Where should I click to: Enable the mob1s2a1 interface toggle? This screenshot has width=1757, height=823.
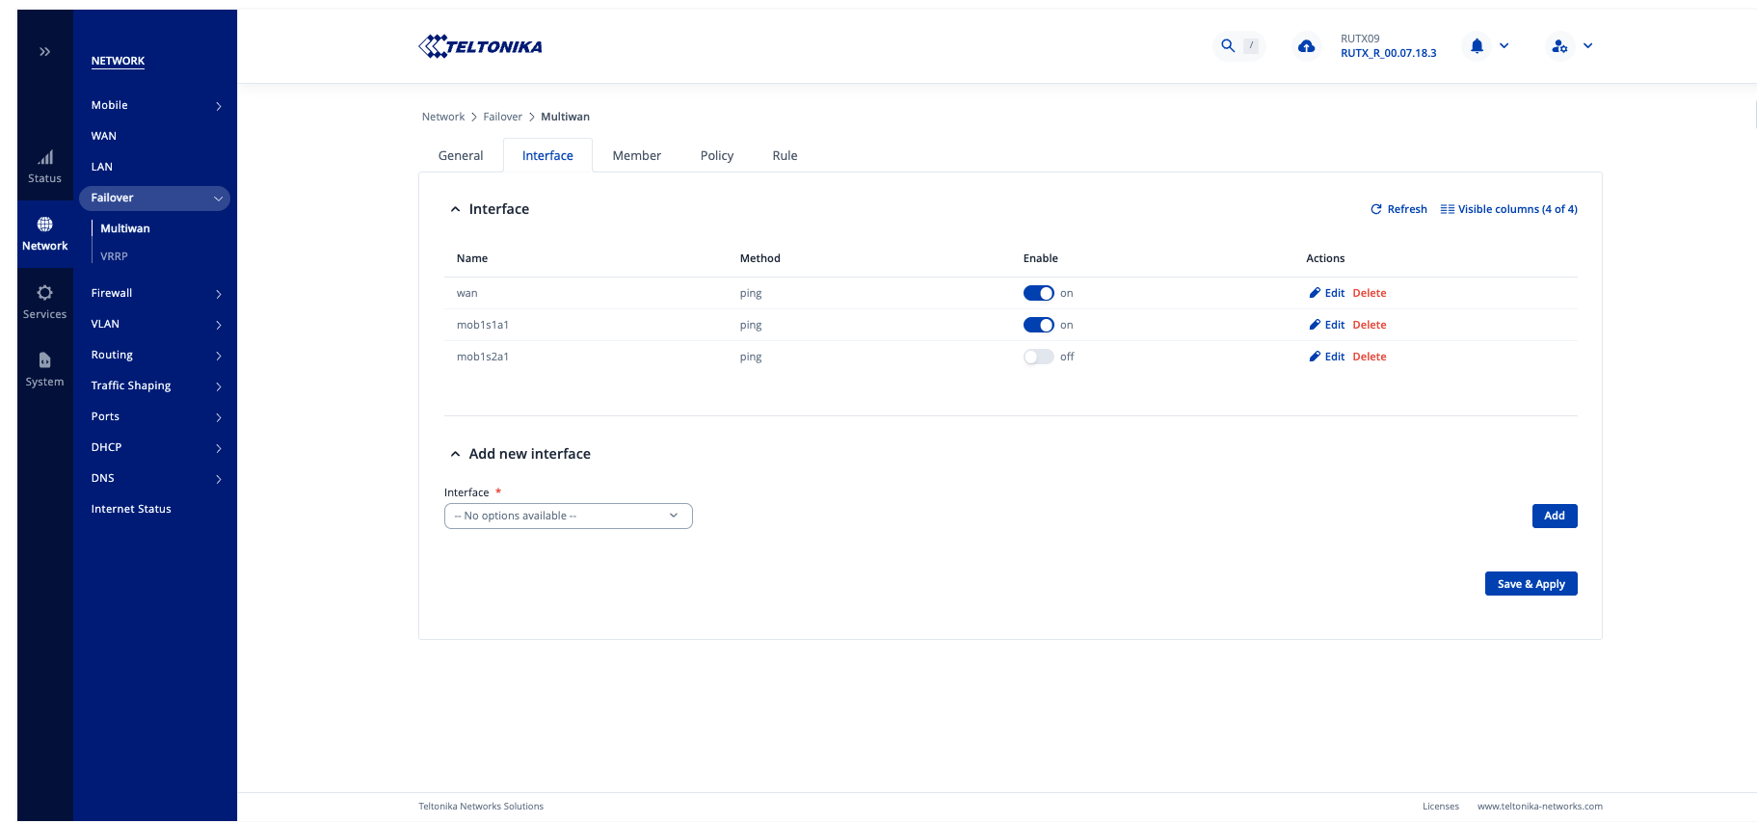pyautogui.click(x=1038, y=357)
